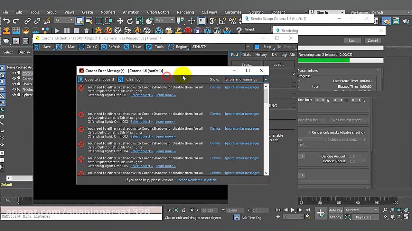This screenshot has width=412, height=231.
Task: Select the Move transform tool
Action: [120, 21]
